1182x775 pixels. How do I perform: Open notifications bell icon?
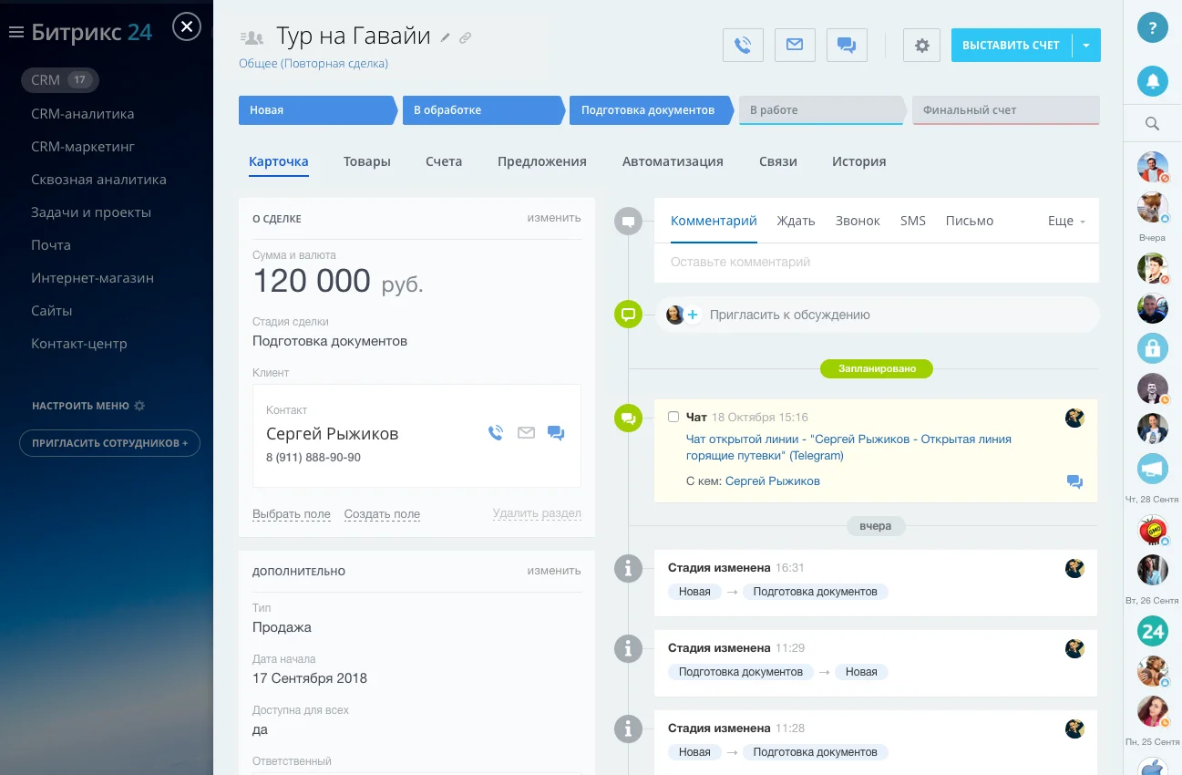pyautogui.click(x=1152, y=82)
